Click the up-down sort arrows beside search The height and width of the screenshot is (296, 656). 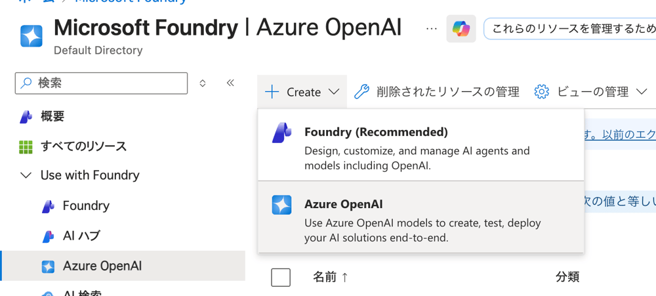coord(203,83)
